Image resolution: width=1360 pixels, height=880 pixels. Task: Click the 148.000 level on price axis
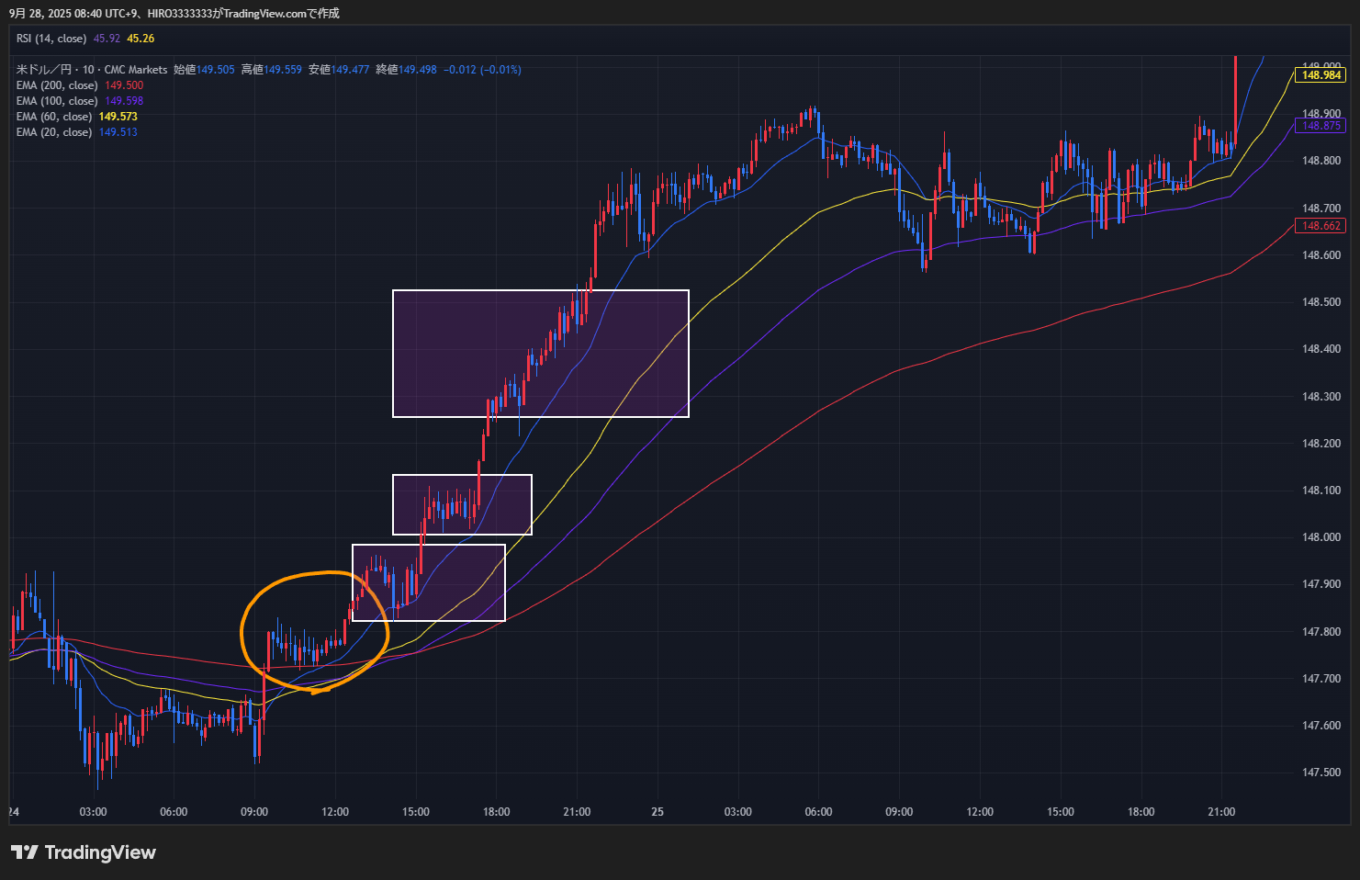[1321, 537]
